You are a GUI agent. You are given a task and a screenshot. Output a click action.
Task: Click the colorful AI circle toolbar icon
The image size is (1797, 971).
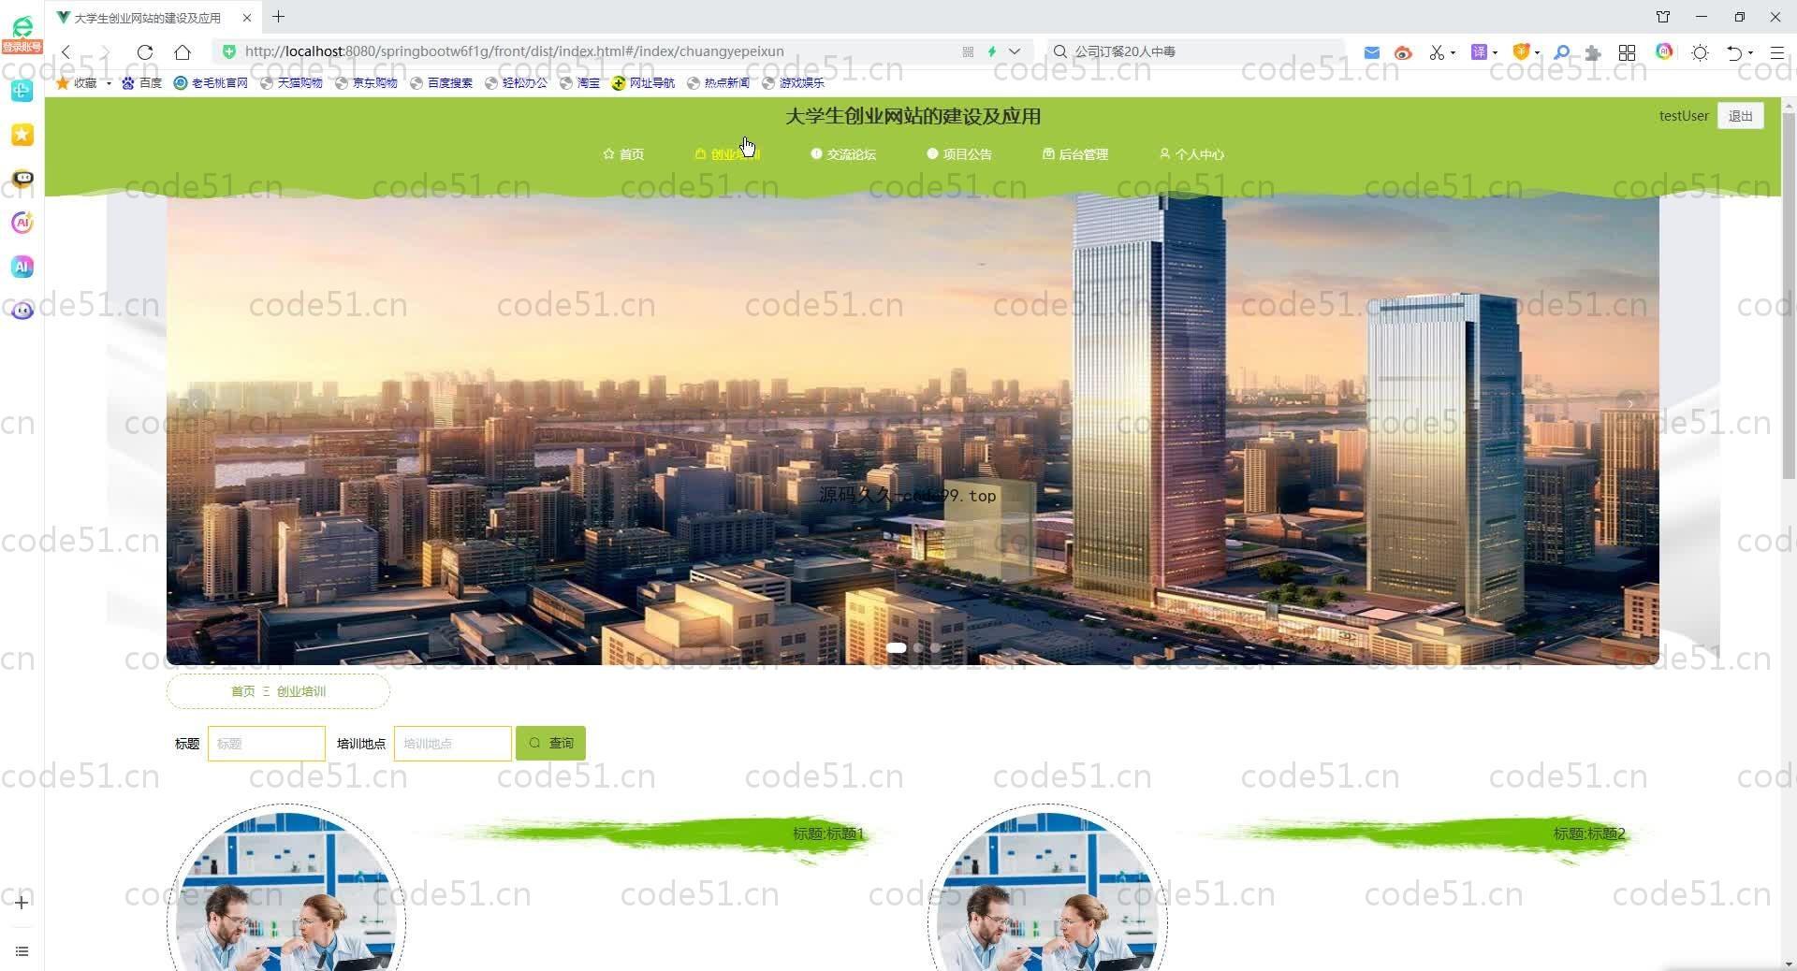pos(1664,51)
